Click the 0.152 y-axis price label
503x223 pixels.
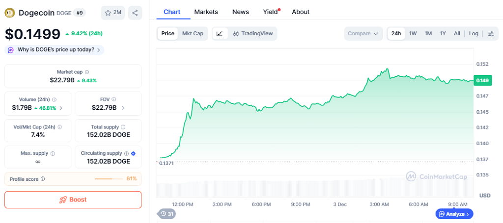(x=482, y=64)
